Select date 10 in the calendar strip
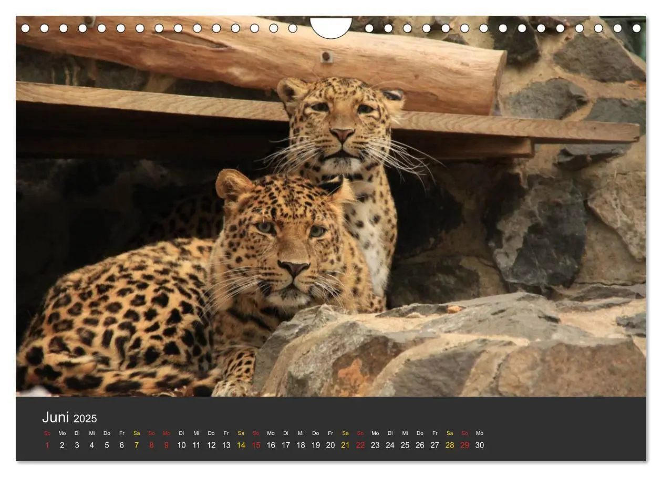Image resolution: width=662 pixels, height=477 pixels. [x=181, y=445]
